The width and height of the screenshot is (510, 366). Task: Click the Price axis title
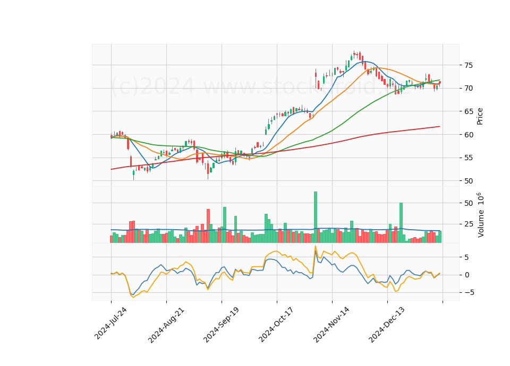coord(480,116)
